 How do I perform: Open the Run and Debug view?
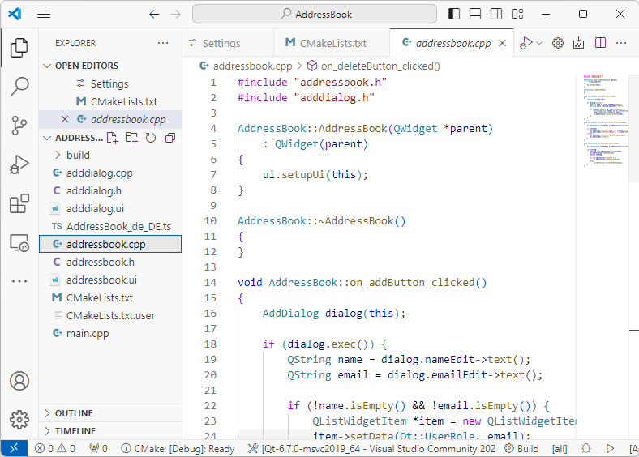[19, 164]
